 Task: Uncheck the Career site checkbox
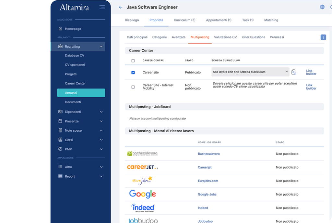[133, 73]
